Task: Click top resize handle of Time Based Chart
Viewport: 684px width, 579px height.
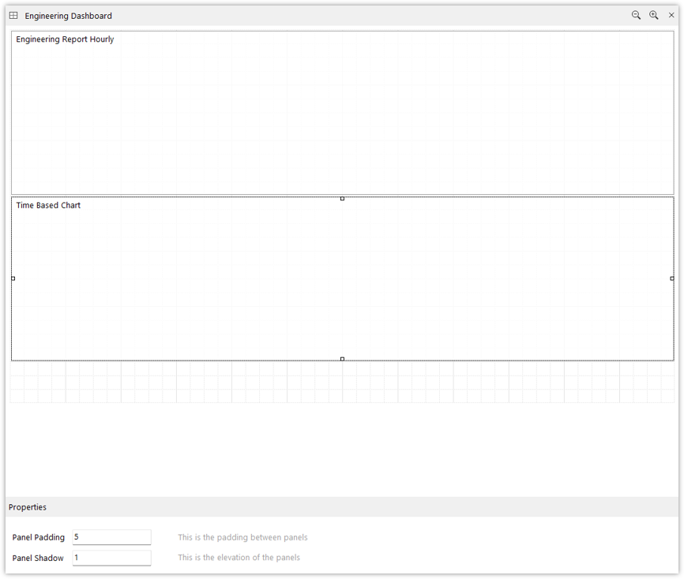Action: [x=343, y=199]
